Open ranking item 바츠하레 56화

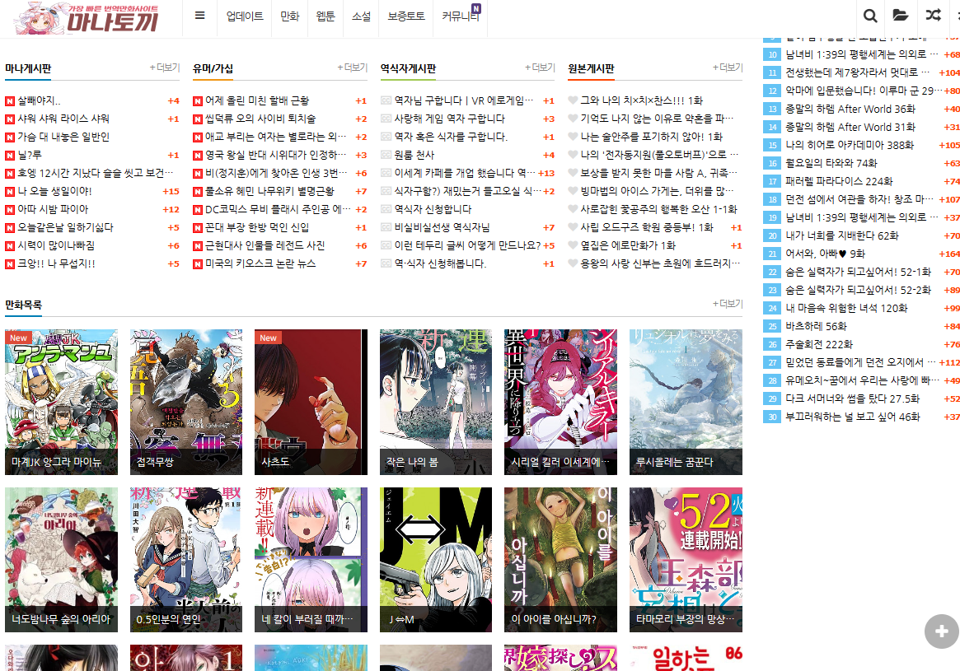(x=816, y=326)
